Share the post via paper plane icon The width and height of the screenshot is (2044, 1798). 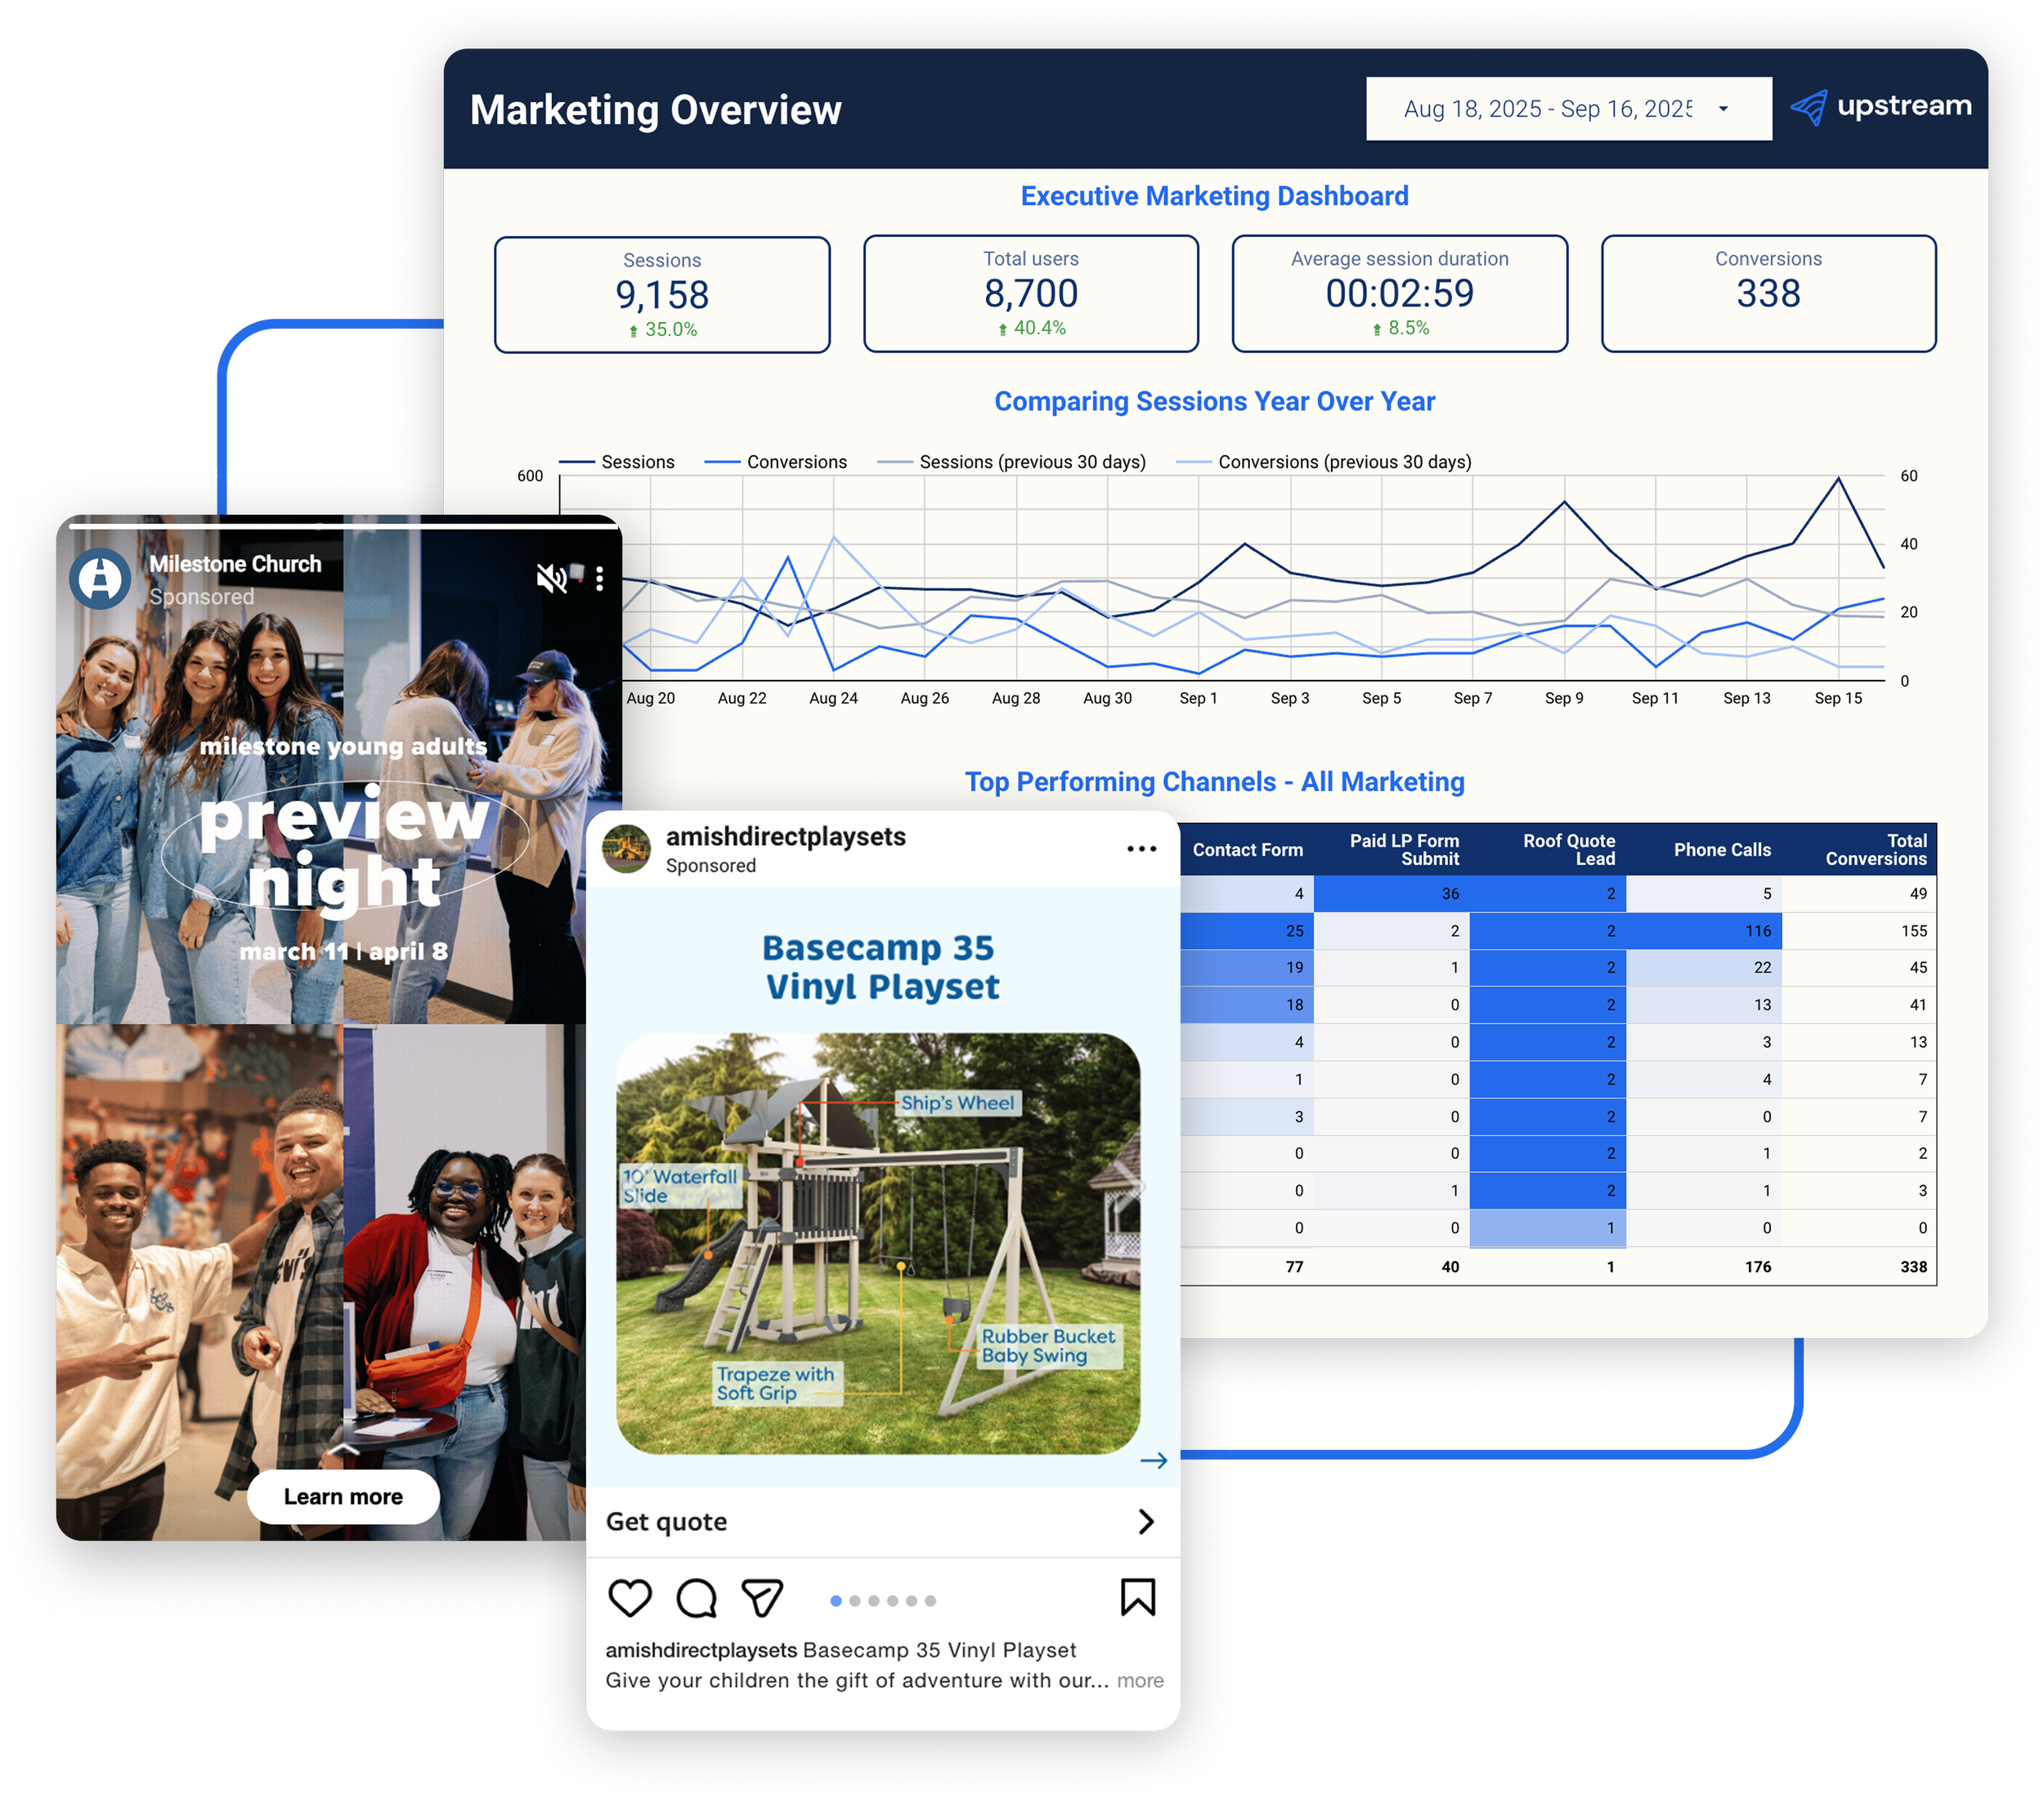[762, 1598]
